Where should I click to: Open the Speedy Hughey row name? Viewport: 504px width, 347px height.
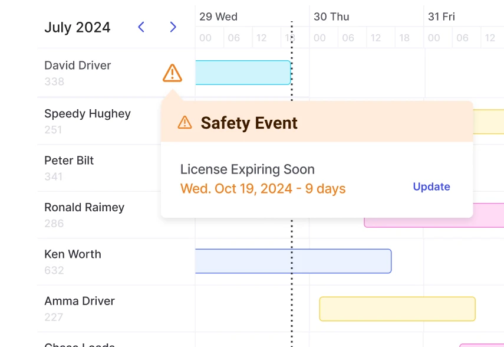(x=87, y=114)
